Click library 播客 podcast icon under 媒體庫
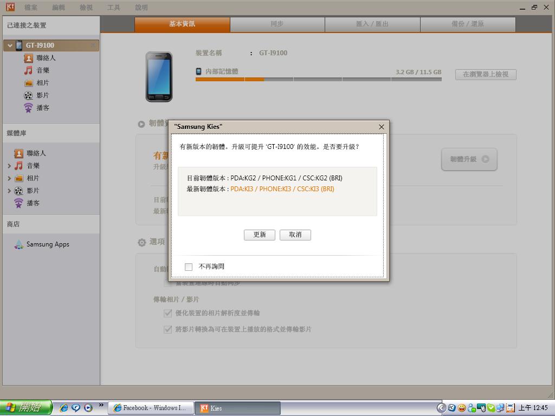The image size is (555, 416). point(18,203)
